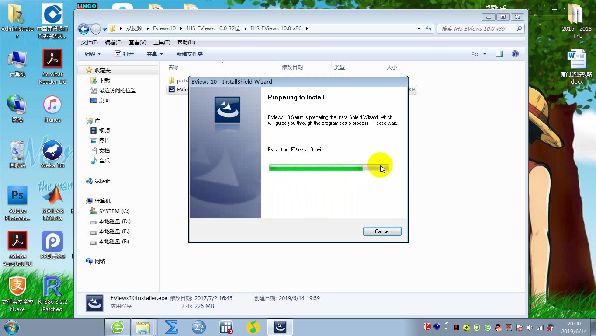Open the 编辑(E) menu
The width and height of the screenshot is (596, 336).
[x=113, y=42]
